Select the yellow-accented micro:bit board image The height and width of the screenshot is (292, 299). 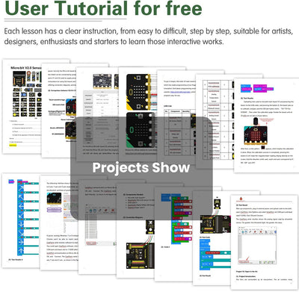[138, 92]
